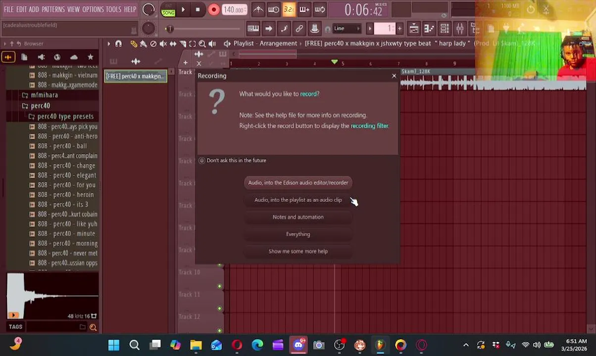Click the tempo field showing 140.000
The width and height of the screenshot is (596, 356).
[234, 10]
